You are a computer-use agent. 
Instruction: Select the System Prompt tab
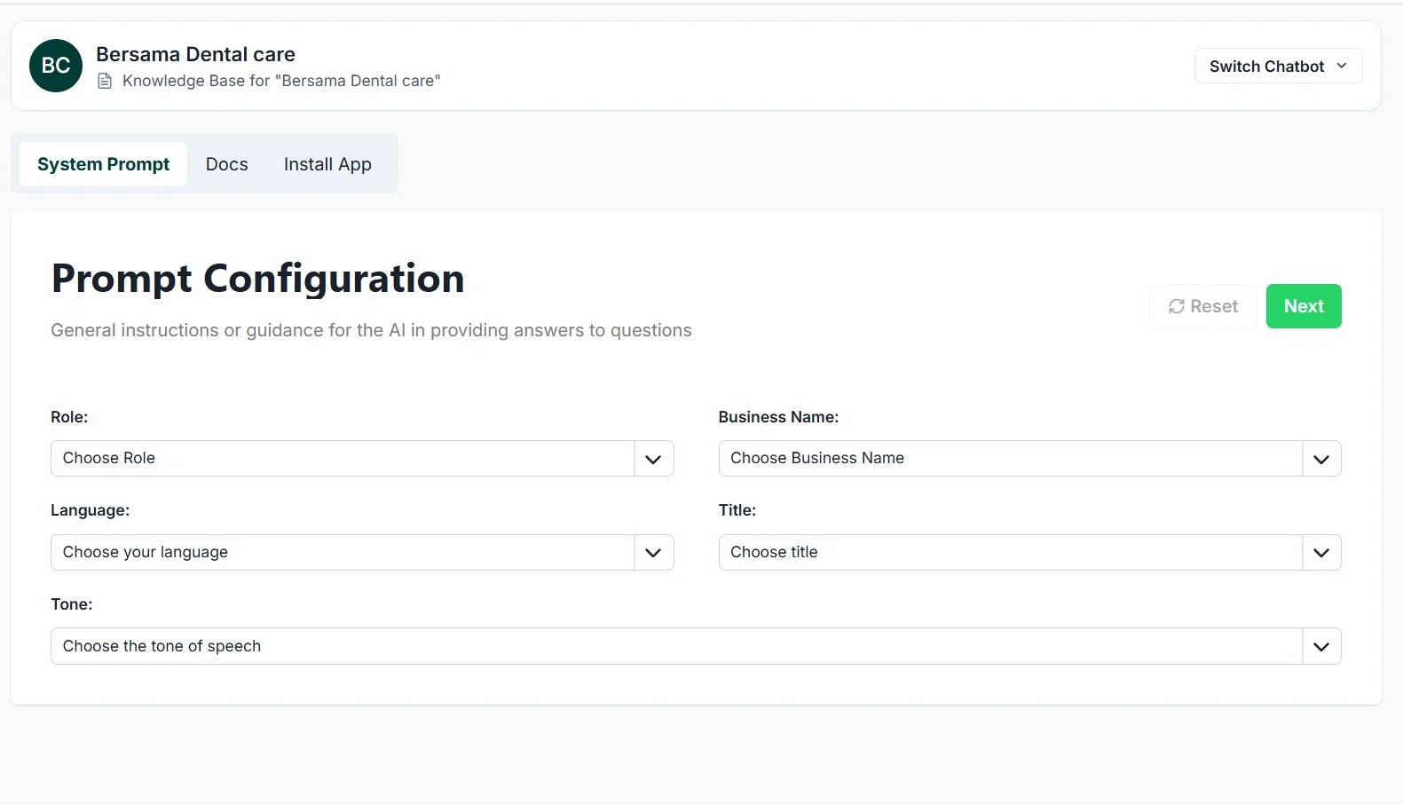(x=104, y=164)
